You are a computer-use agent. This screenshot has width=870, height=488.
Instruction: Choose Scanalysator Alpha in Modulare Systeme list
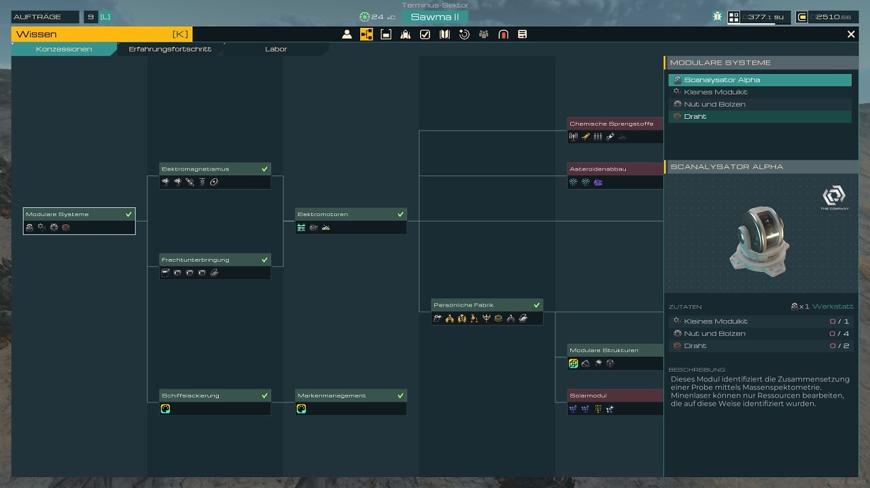click(760, 80)
